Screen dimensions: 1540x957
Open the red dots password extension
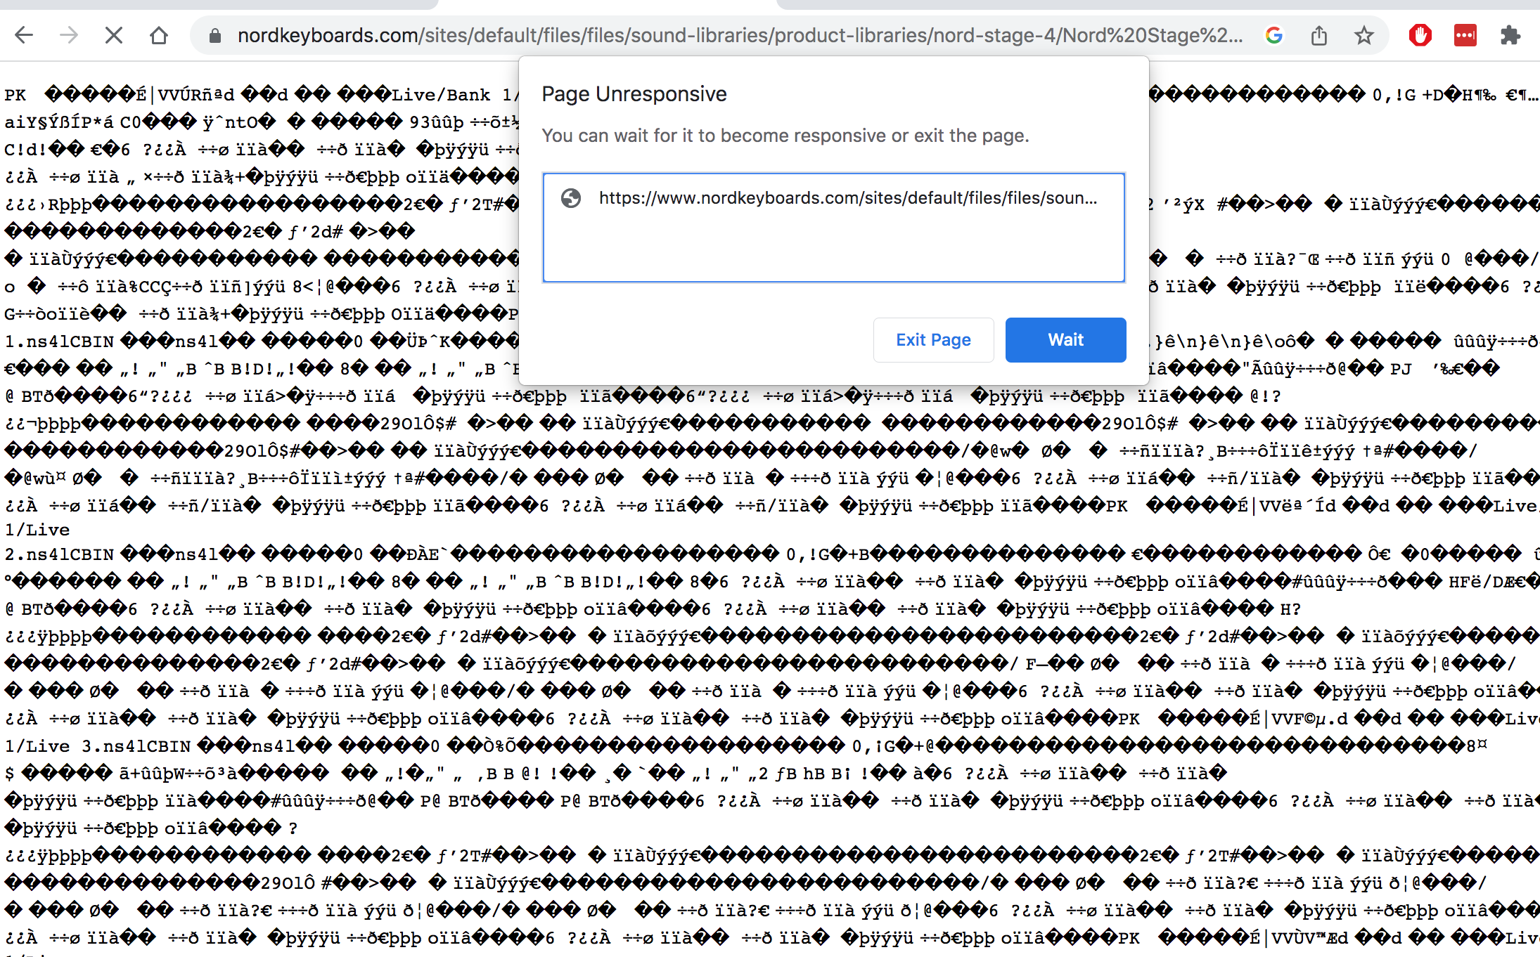pyautogui.click(x=1465, y=35)
